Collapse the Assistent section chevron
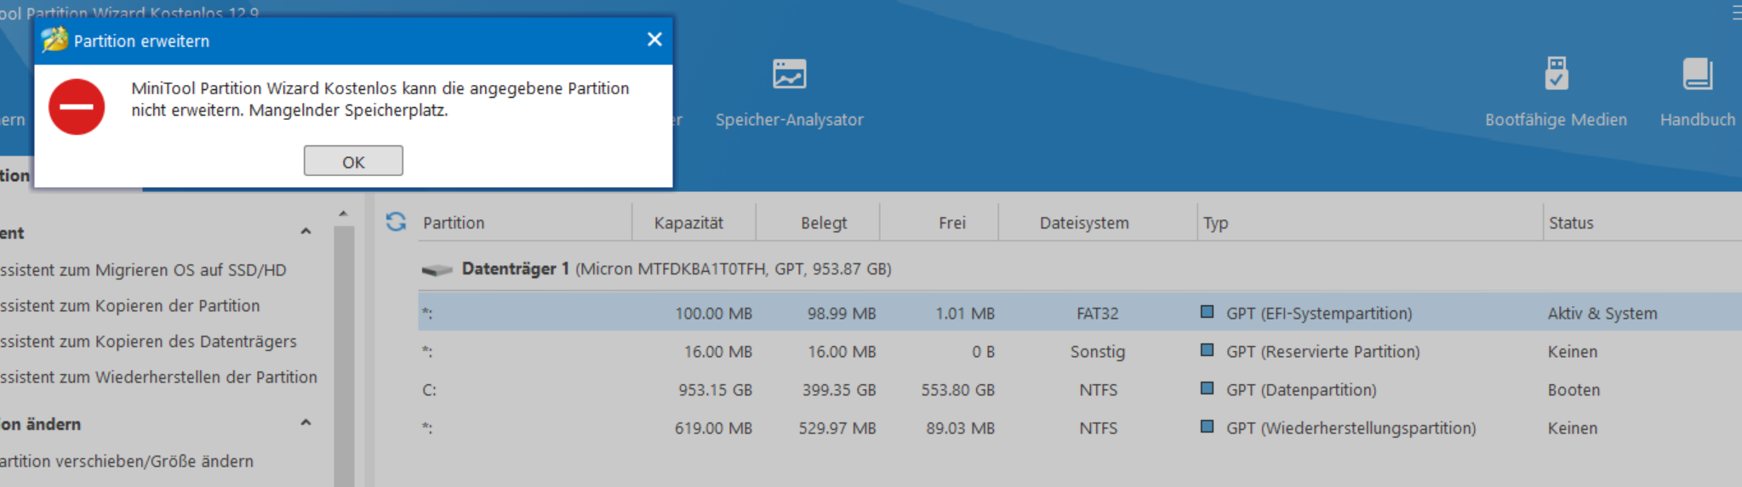 (x=306, y=232)
